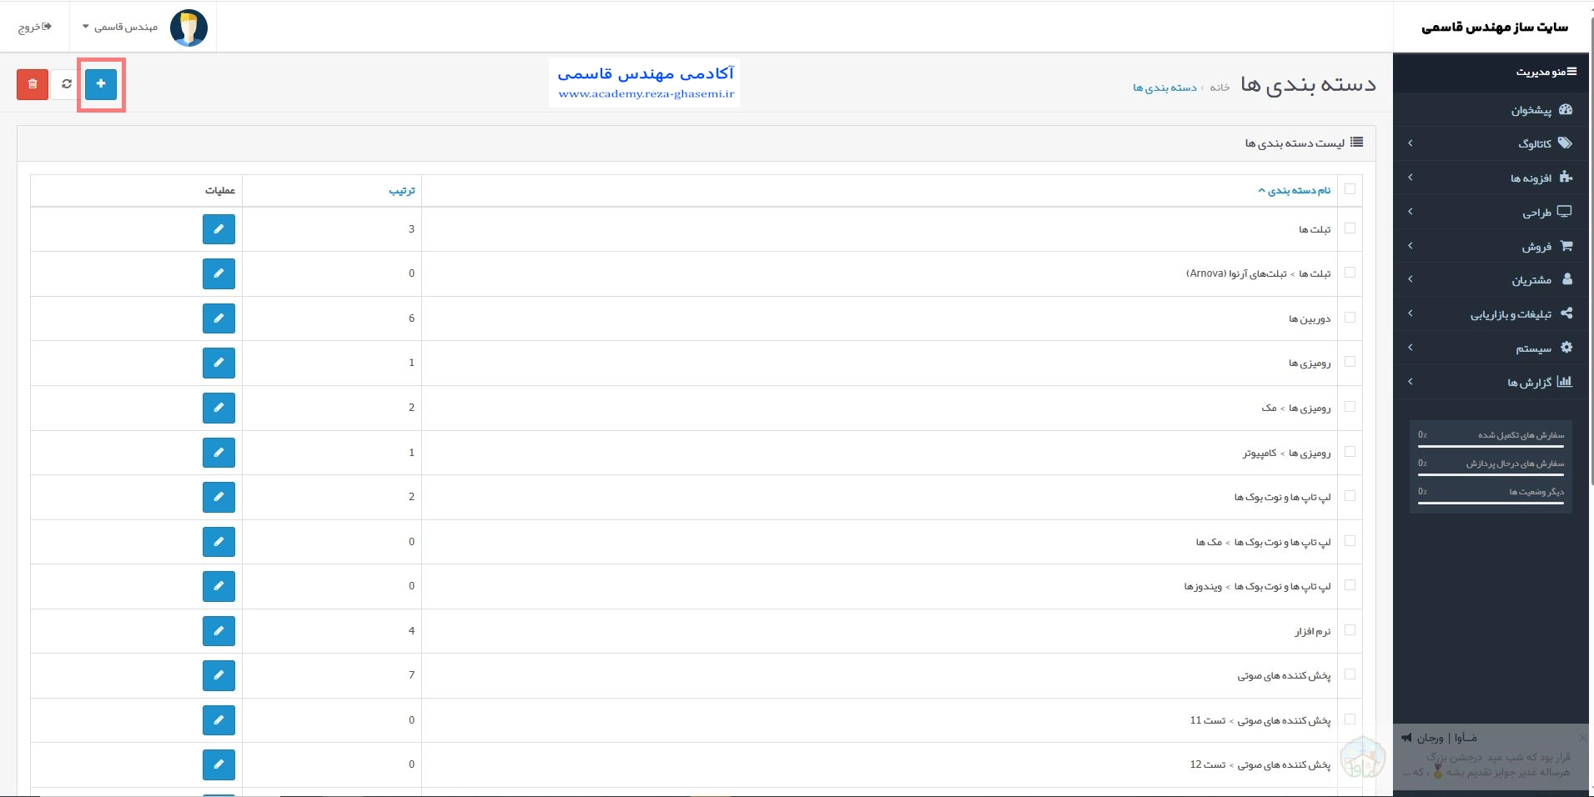Click pencil icon for رومیزی ها row
Screen dimensions: 1594x797
[x=219, y=363]
